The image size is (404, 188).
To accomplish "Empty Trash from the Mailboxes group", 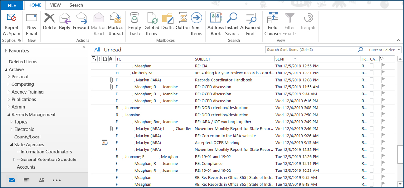I will (x=134, y=18).
